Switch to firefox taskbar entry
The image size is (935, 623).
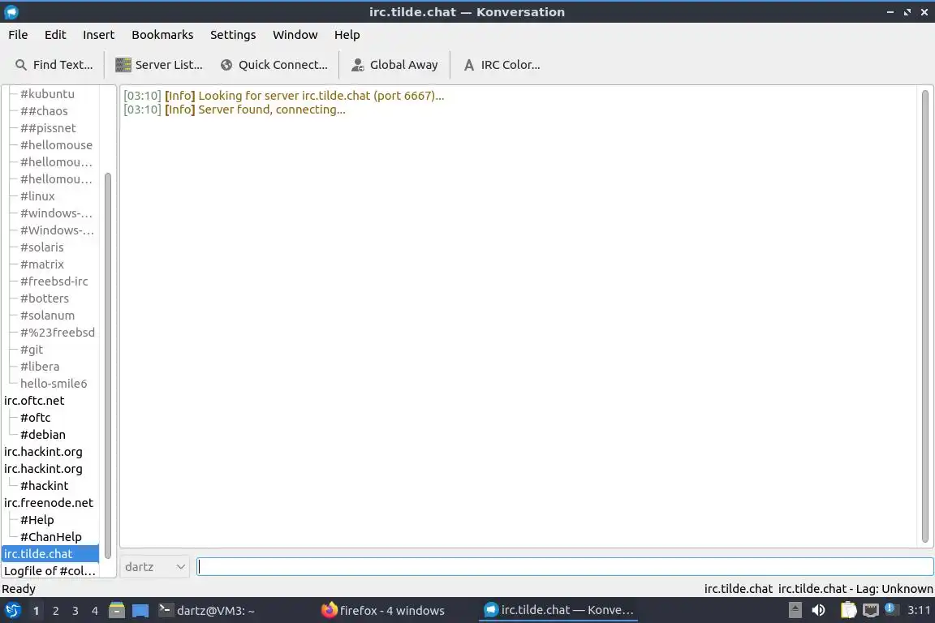(x=383, y=611)
